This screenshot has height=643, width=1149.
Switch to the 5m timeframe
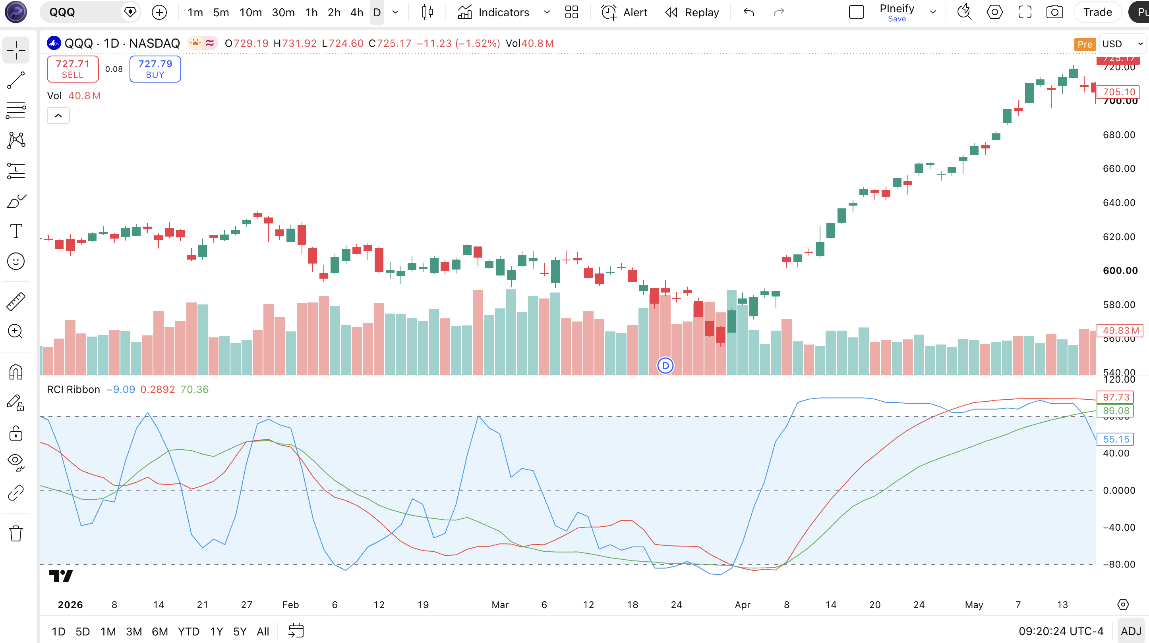(221, 12)
